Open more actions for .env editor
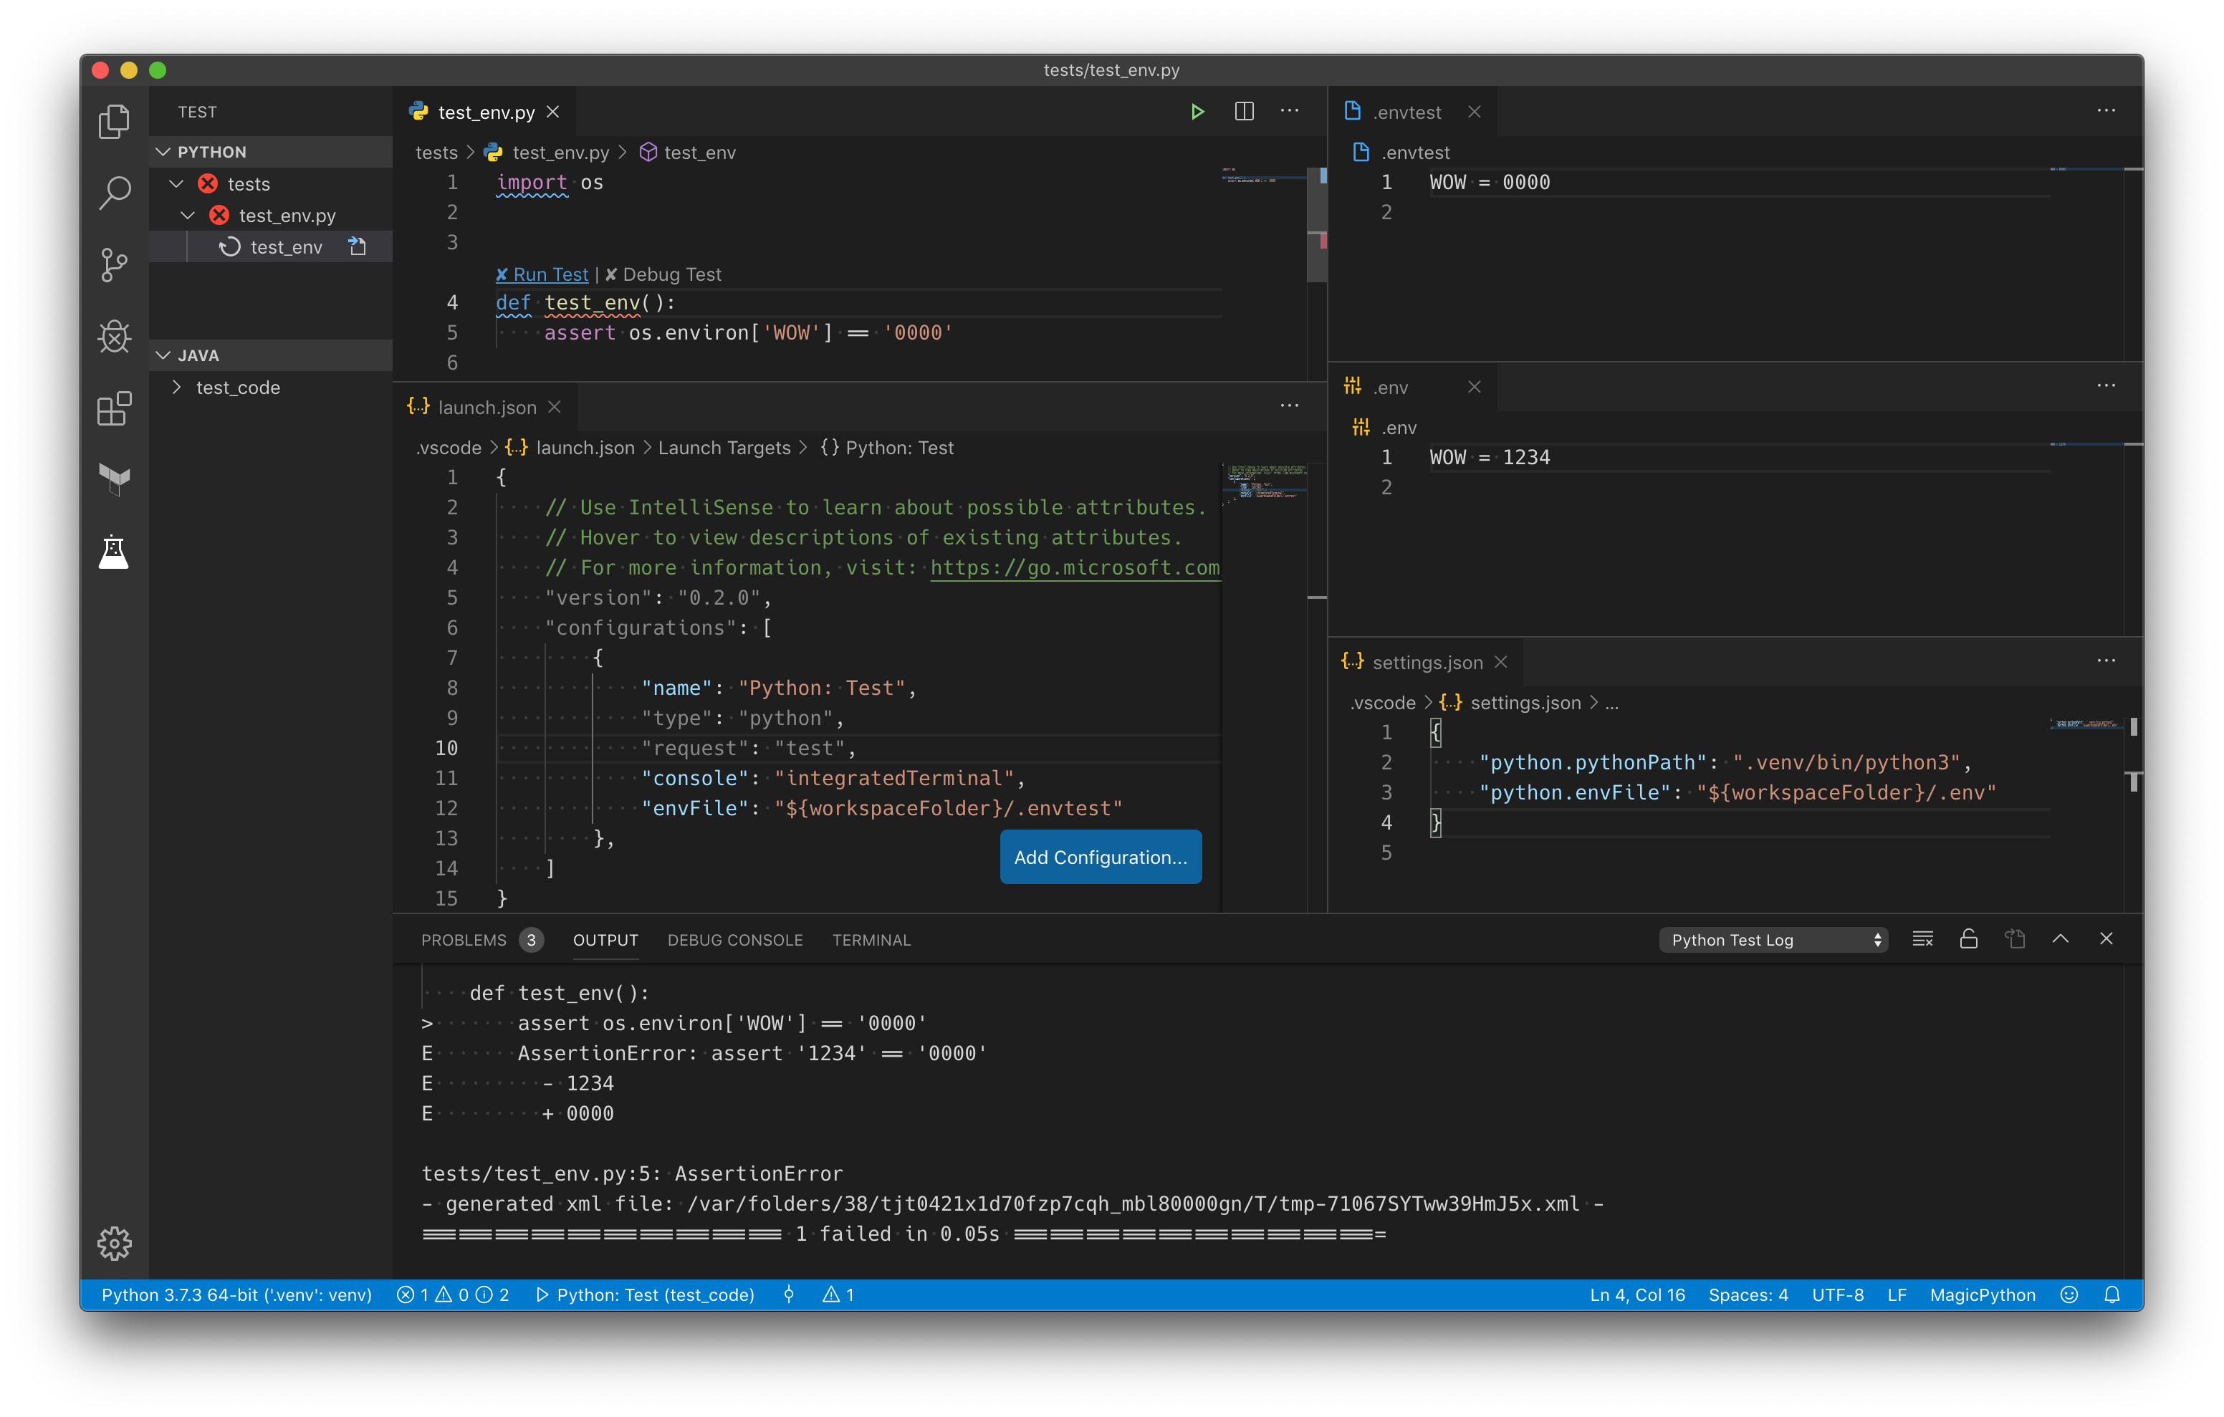2224x1417 pixels. point(2106,385)
